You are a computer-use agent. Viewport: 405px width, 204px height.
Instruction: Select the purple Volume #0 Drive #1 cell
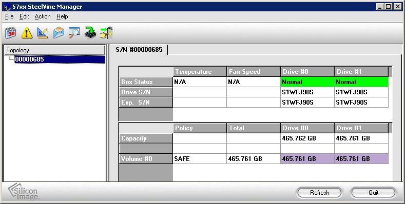click(x=361, y=159)
